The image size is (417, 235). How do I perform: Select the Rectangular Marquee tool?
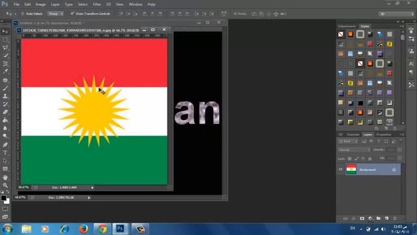coord(5,39)
